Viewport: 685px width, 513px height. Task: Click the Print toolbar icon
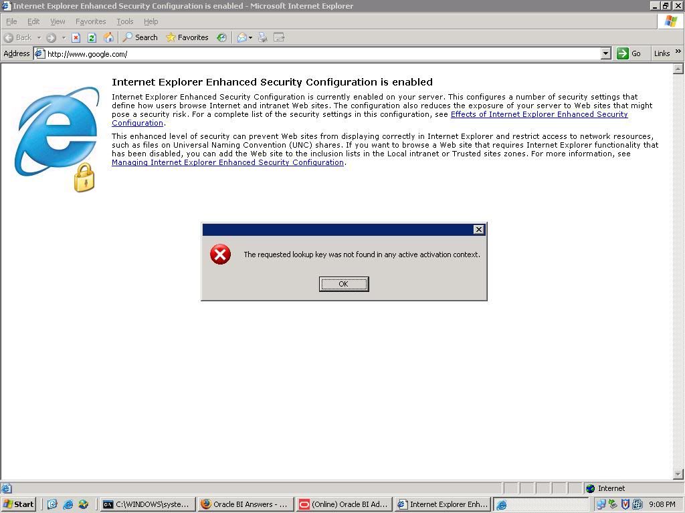click(x=262, y=37)
